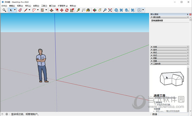Click the standing man figure in viewport
The height and width of the screenshot is (116, 192).
(42, 66)
